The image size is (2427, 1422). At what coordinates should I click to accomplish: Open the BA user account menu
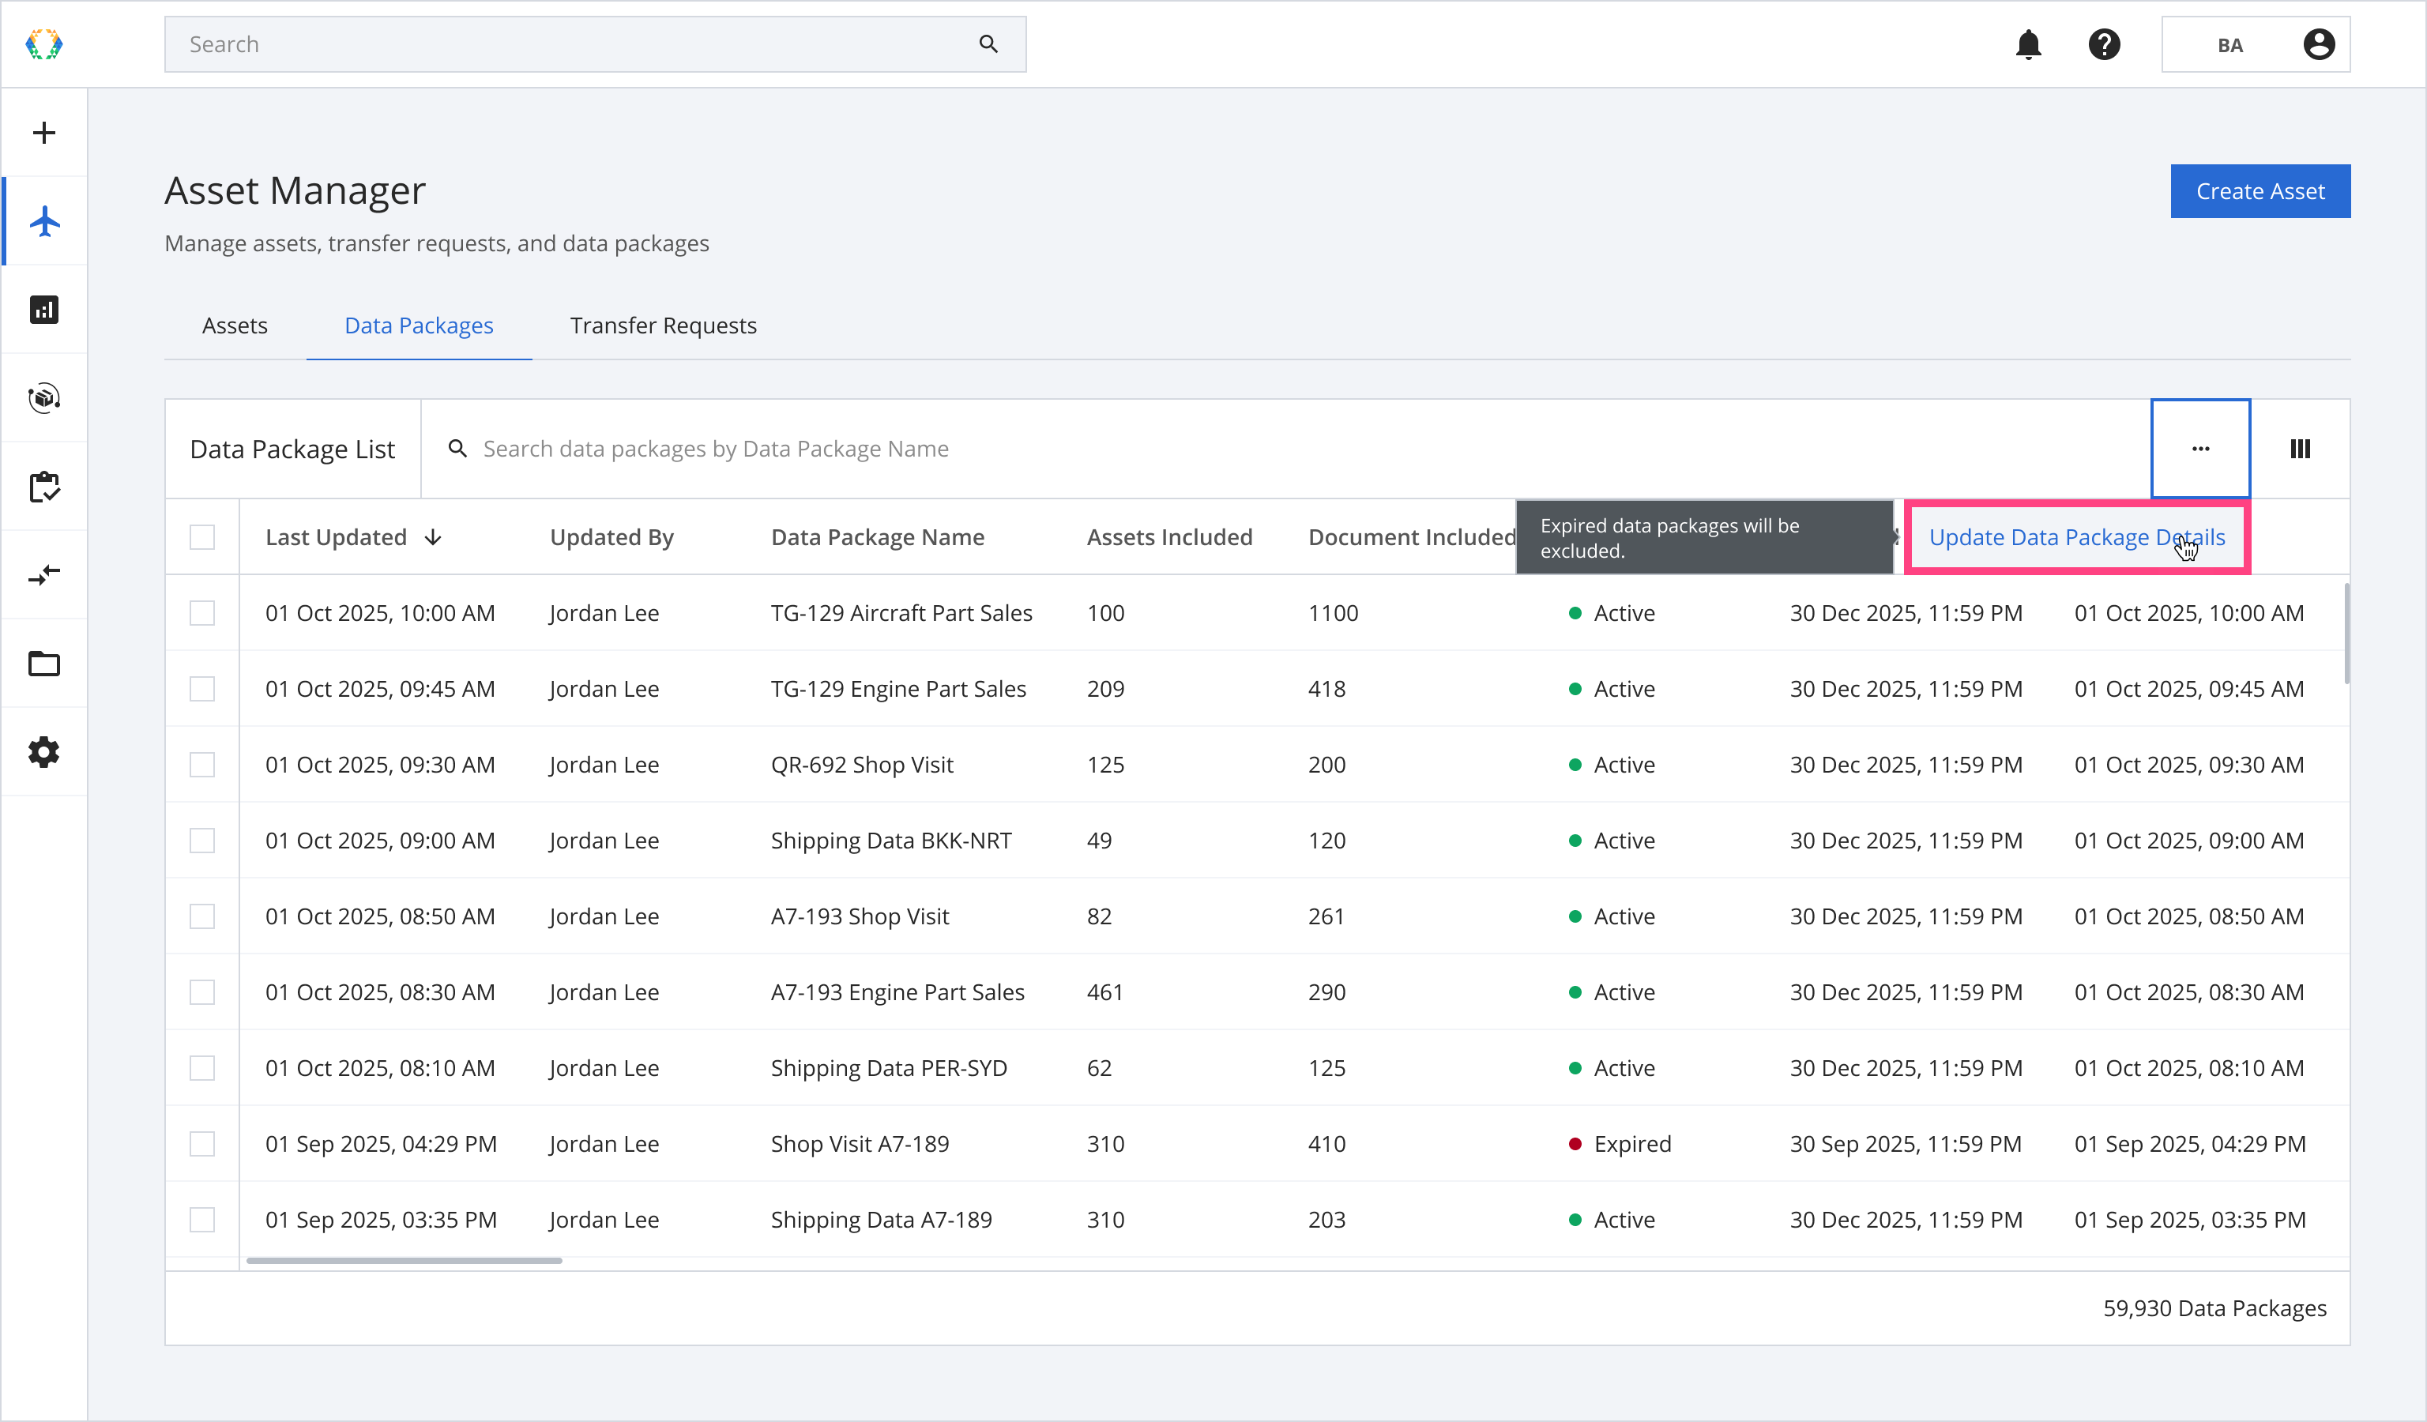pos(2256,44)
